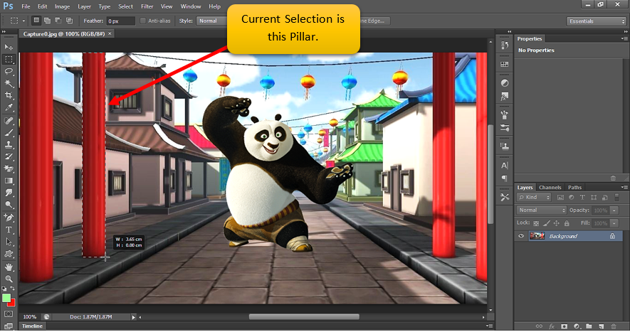Open the Fill slider dropdown arrow

point(614,223)
